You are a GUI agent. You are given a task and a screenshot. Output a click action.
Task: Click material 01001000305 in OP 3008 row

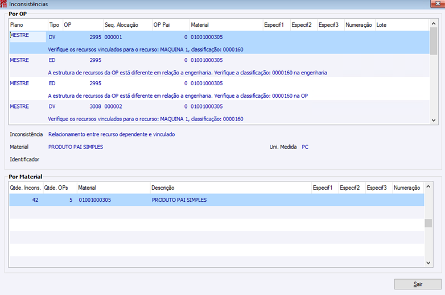[207, 106]
